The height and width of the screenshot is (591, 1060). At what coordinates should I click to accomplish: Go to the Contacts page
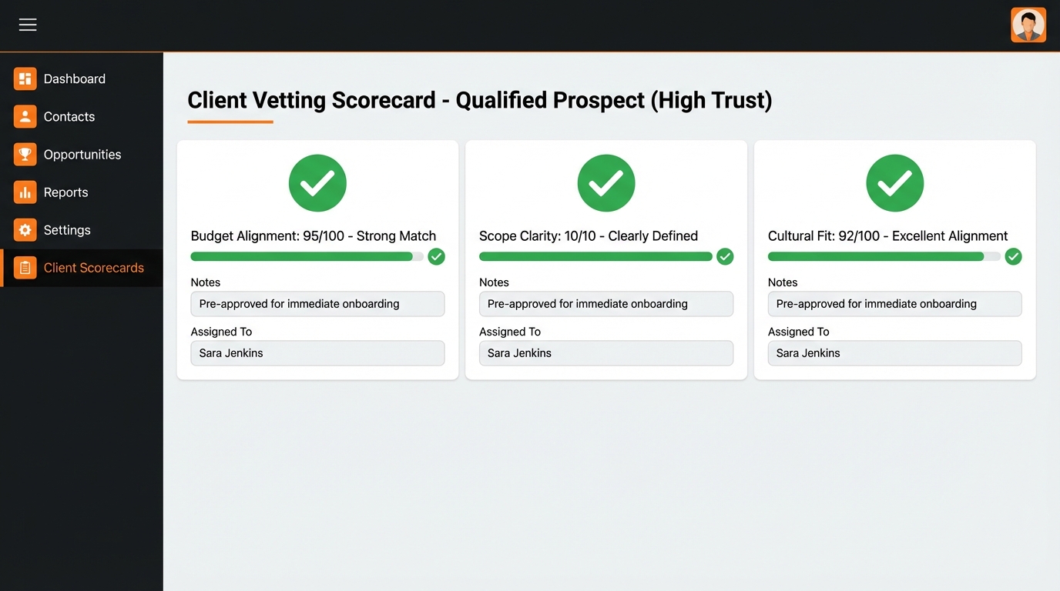coord(69,116)
